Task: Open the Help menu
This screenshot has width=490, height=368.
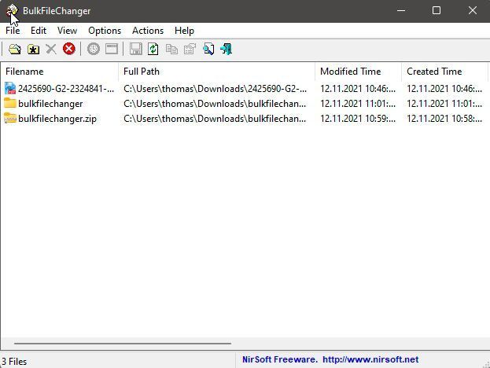Action: pos(184,31)
